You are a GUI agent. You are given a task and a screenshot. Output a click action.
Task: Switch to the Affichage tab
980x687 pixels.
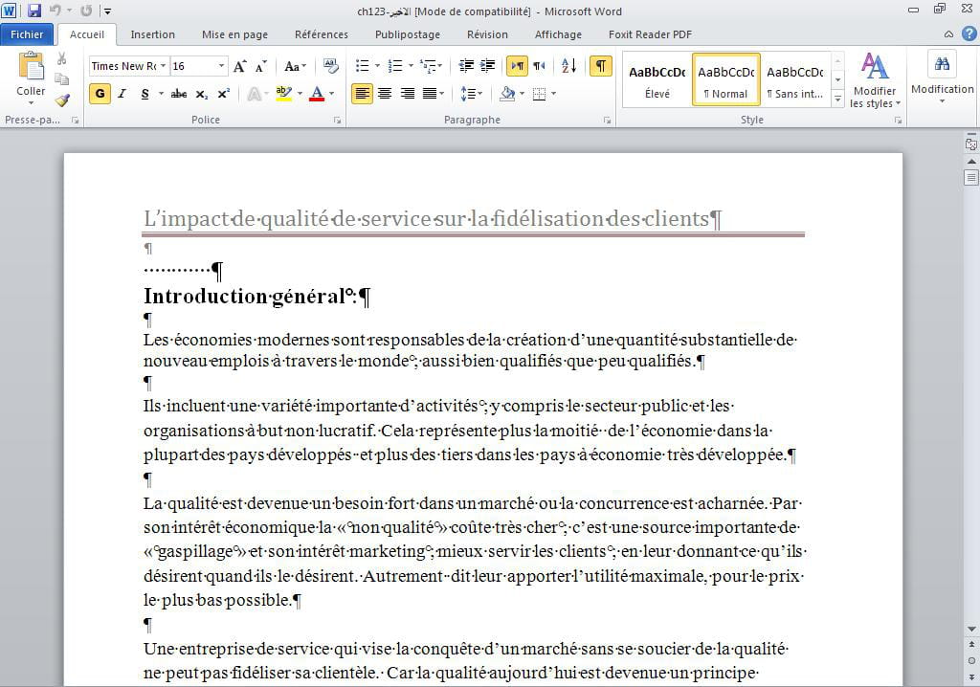pyautogui.click(x=558, y=34)
